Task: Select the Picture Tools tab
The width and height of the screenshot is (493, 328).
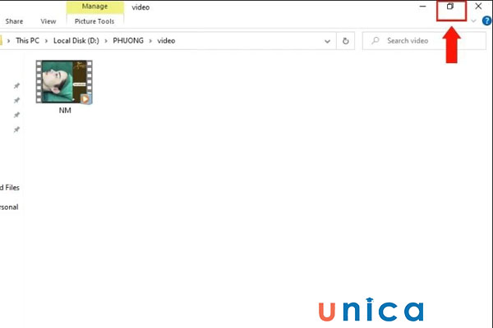Action: coord(94,21)
